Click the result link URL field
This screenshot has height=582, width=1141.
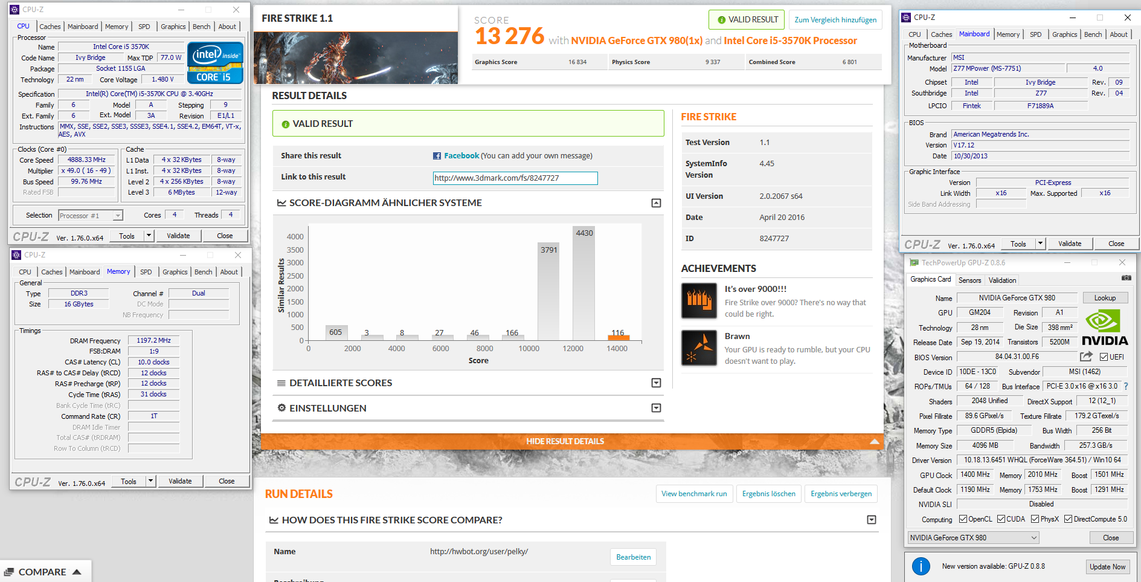(515, 178)
